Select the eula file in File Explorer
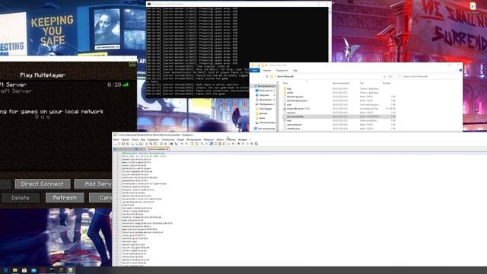The height and width of the screenshot is (274, 487). tap(289, 105)
